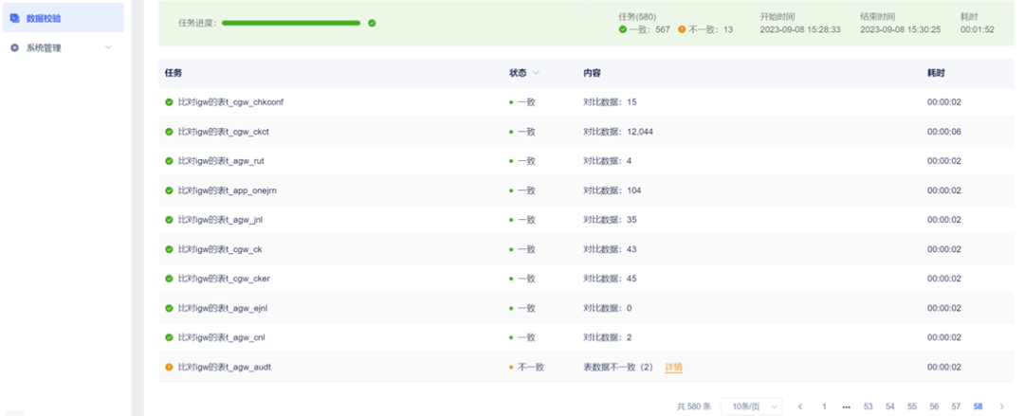Viewport: 1024px width, 416px height.
Task: Select task 比对igw的表t_cgw_chkconf
Action: pos(230,102)
